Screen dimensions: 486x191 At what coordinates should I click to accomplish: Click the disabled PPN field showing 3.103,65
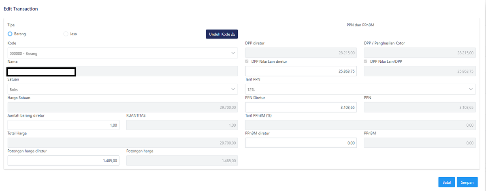(x=420, y=107)
